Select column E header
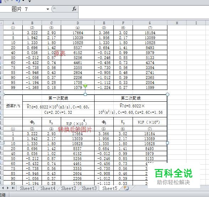This screenshot has height=197, width=209. (104, 23)
